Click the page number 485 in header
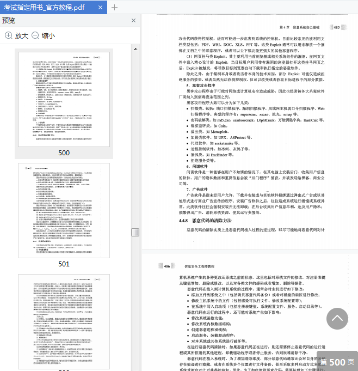Viewport: 358px width, 371px height. [x=337, y=27]
